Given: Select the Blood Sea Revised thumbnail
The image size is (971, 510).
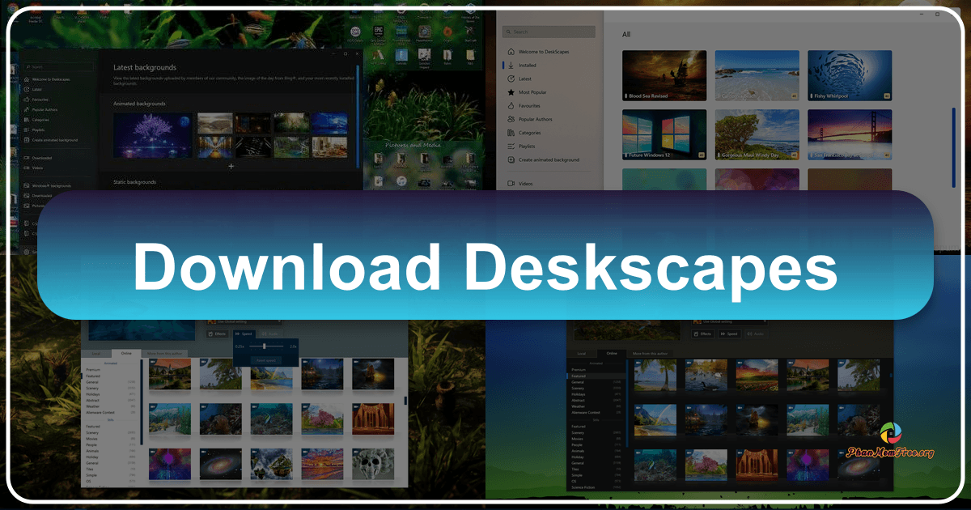Looking at the screenshot, I should pos(664,75).
